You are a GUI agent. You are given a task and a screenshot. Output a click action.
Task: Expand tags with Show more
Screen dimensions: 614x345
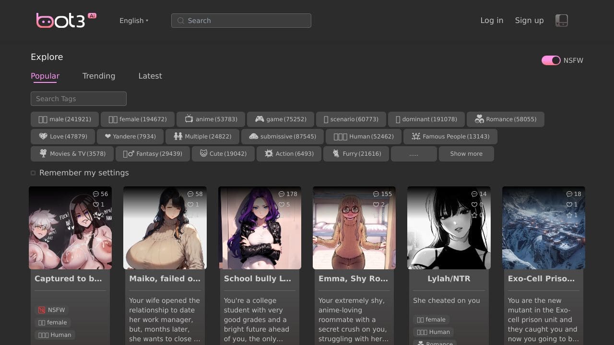pos(466,154)
